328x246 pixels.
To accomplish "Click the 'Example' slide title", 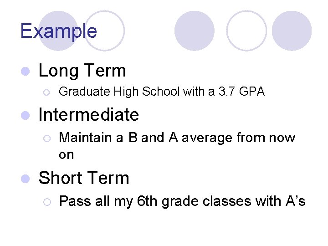I will [x=59, y=31].
